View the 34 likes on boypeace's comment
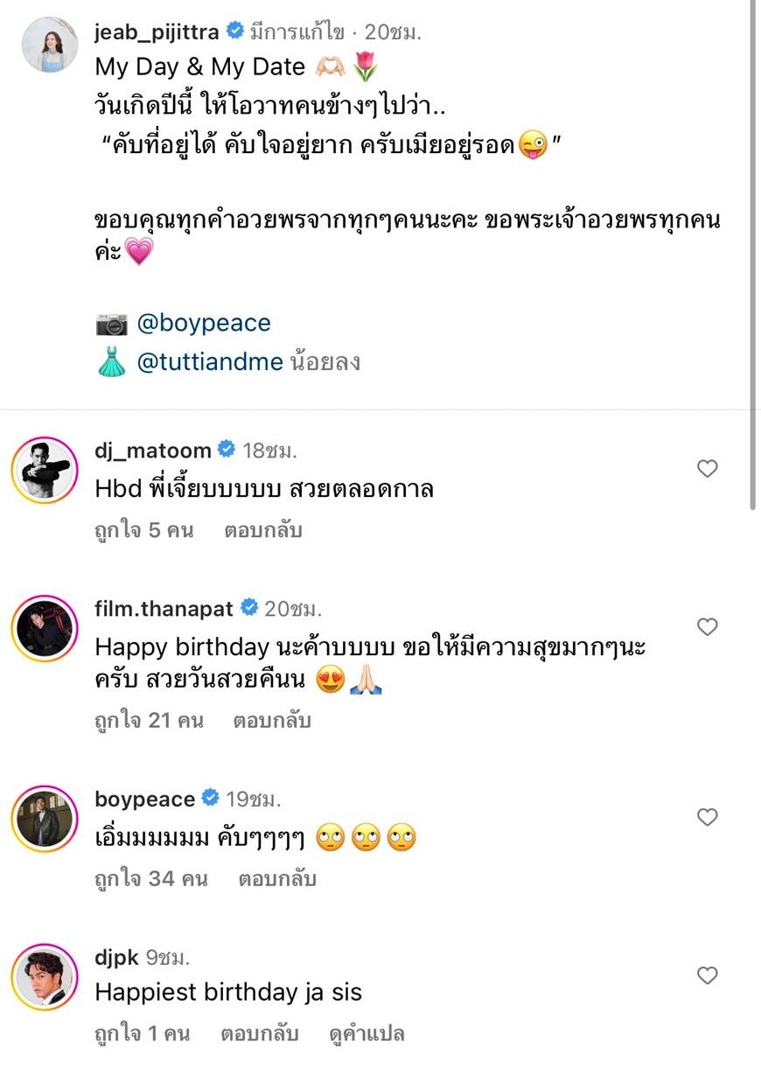This screenshot has height=1069, width=761. pos(151,878)
